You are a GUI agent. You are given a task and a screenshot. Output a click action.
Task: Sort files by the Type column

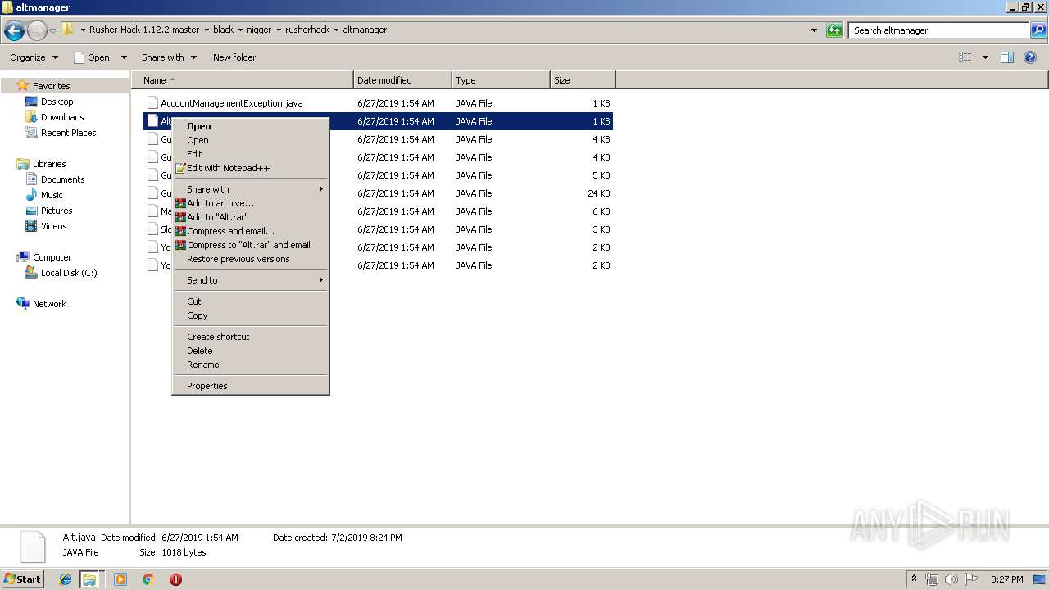click(x=501, y=80)
